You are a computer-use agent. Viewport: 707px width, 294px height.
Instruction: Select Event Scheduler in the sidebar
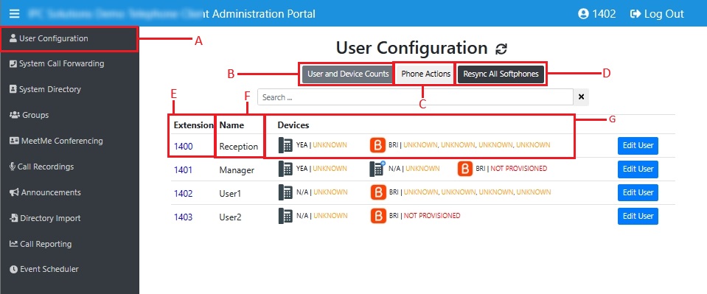coord(43,269)
